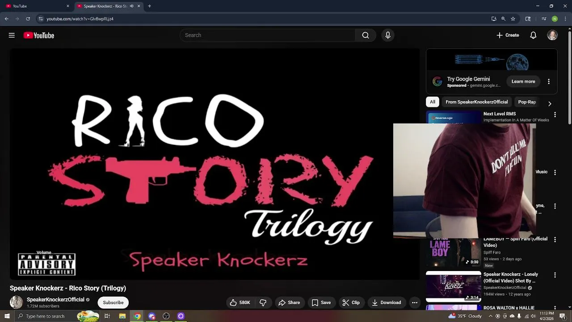
Task: Go to YouTube home via logo
Action: coord(39,35)
